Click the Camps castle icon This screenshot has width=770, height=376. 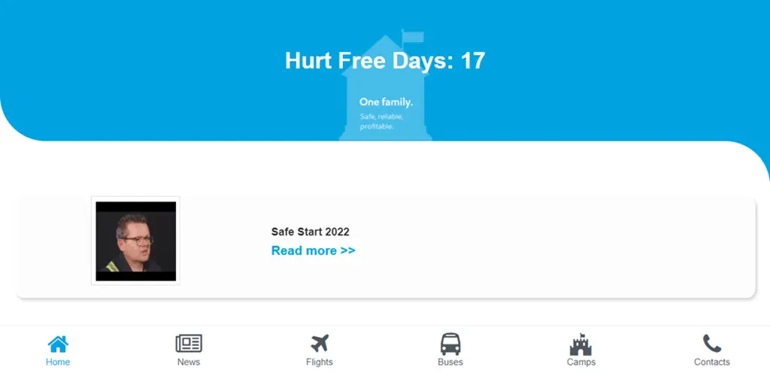tap(581, 344)
